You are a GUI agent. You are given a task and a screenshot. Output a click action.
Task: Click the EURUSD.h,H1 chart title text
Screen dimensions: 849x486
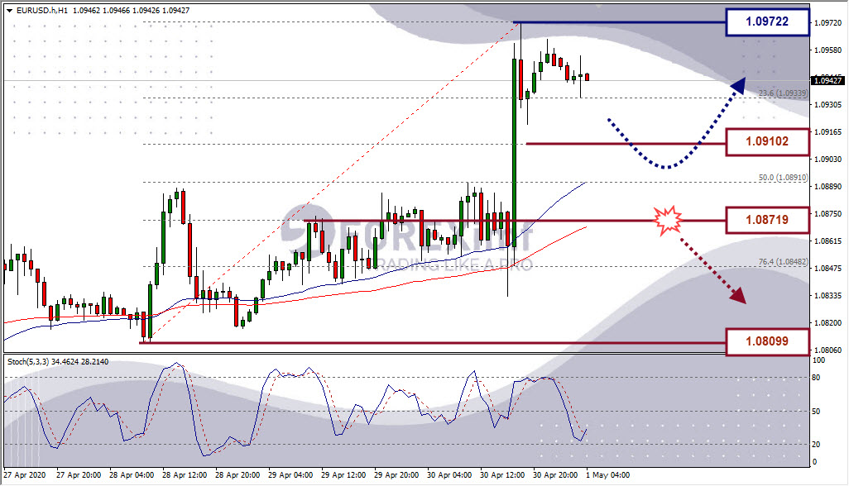coord(42,10)
